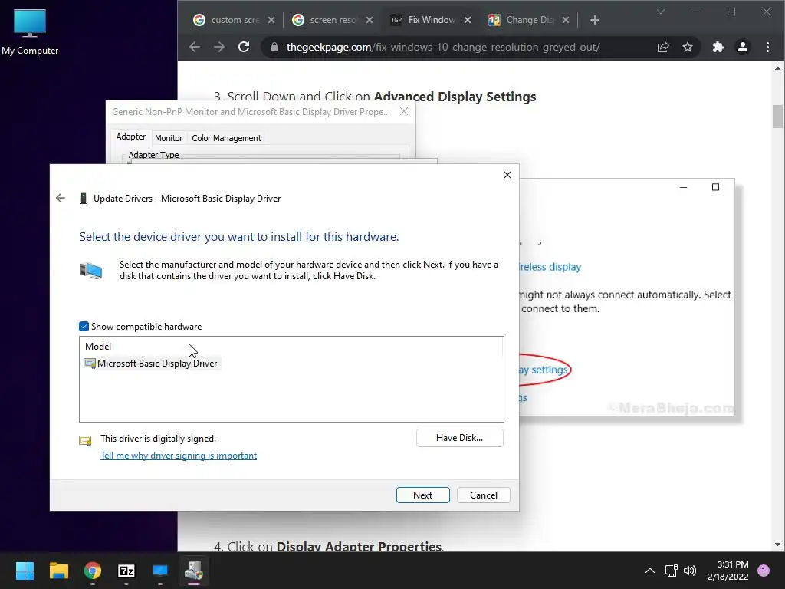Open the Windows Start menu

coord(25,571)
